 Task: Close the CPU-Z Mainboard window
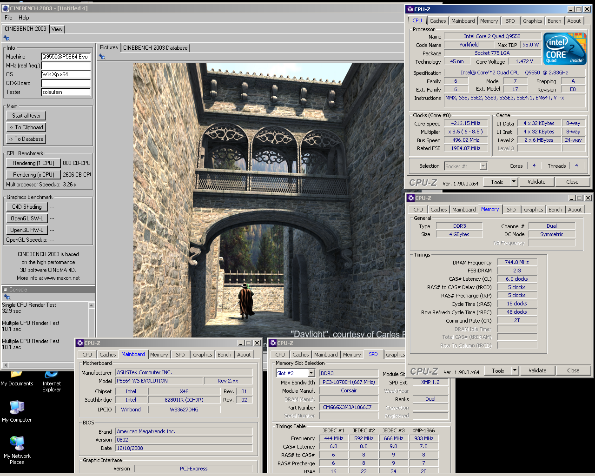[x=257, y=343]
